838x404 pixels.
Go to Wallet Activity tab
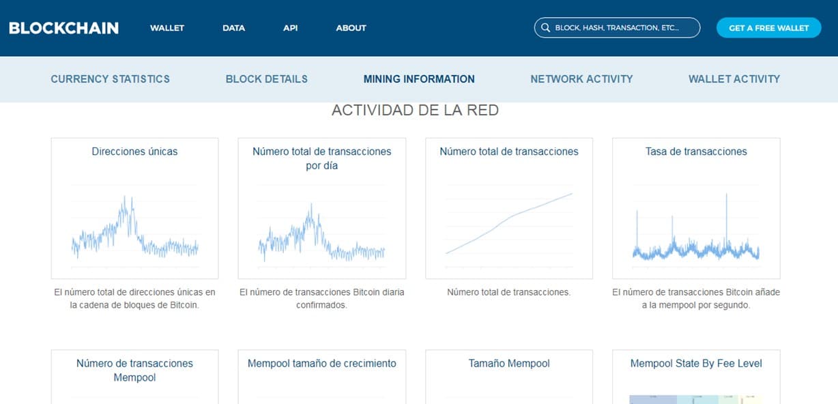[x=734, y=79]
